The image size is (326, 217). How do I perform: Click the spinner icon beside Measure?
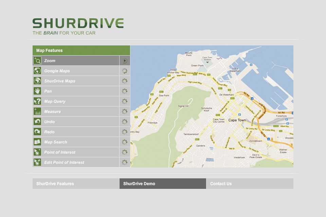(x=125, y=112)
